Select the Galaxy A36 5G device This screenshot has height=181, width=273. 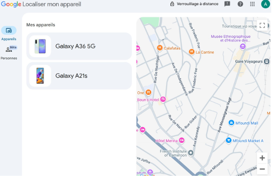79,46
